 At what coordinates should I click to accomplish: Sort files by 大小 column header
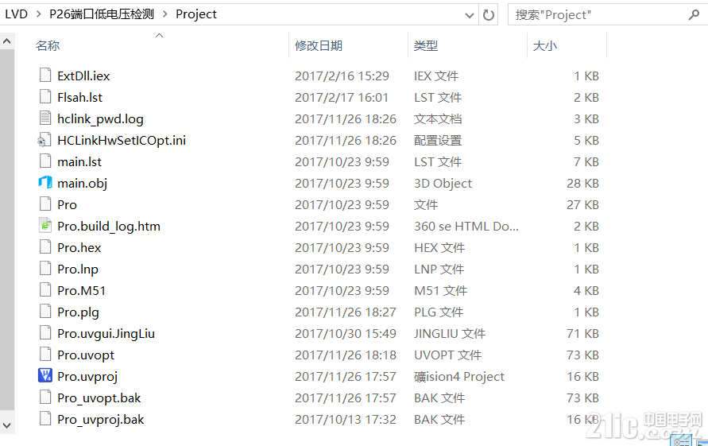point(545,45)
